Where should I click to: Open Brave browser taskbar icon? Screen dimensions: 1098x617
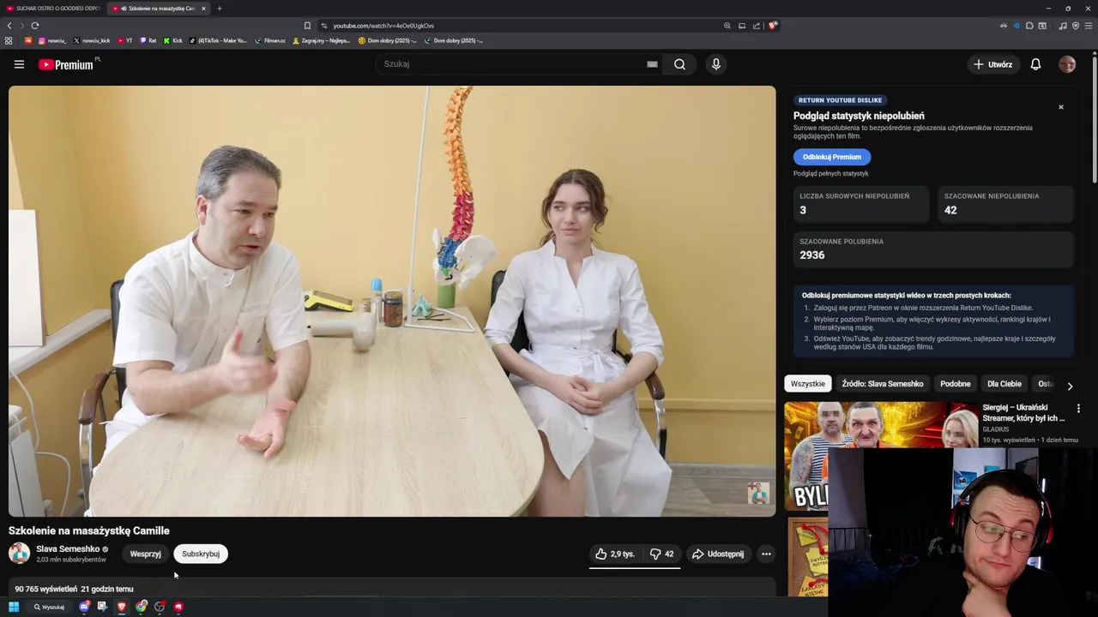(x=122, y=607)
